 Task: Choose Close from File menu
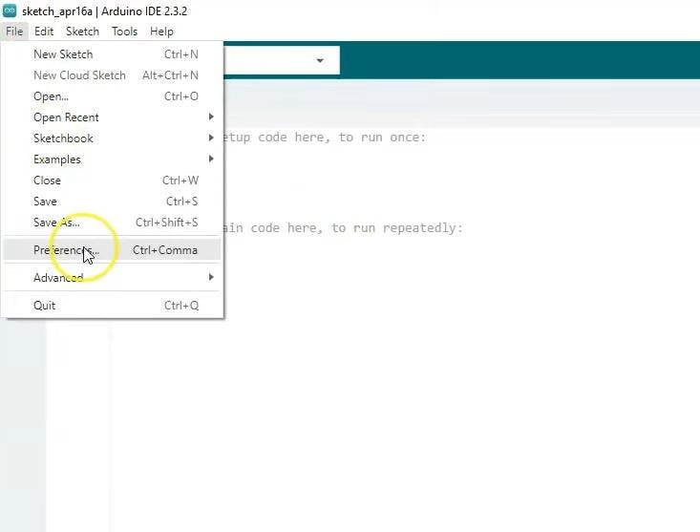tap(112, 181)
